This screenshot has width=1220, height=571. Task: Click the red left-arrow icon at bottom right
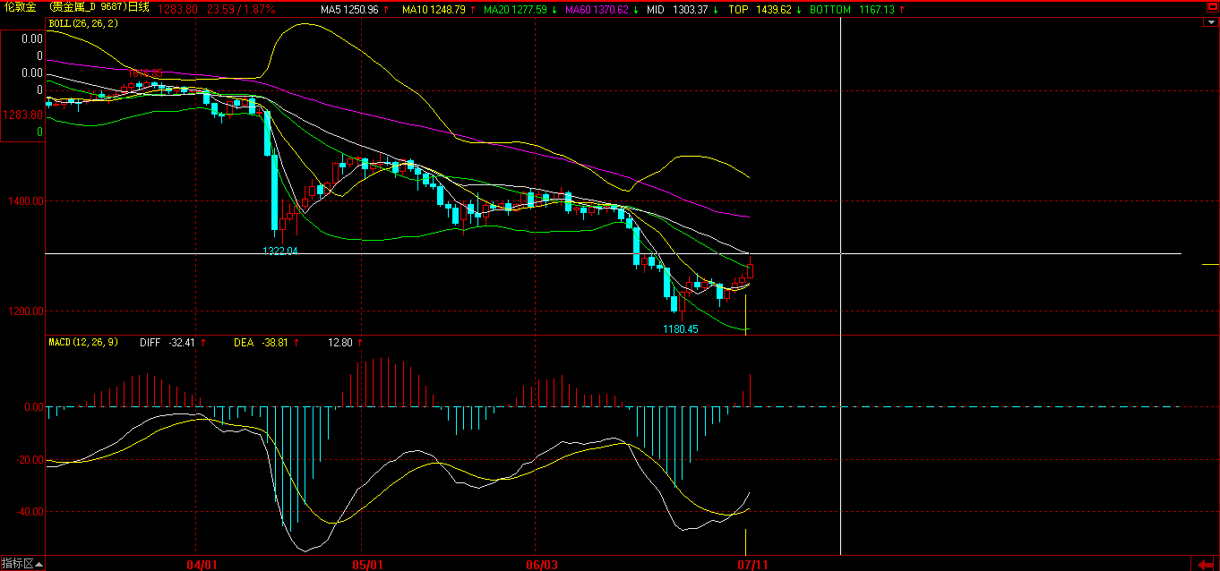coord(1206,564)
